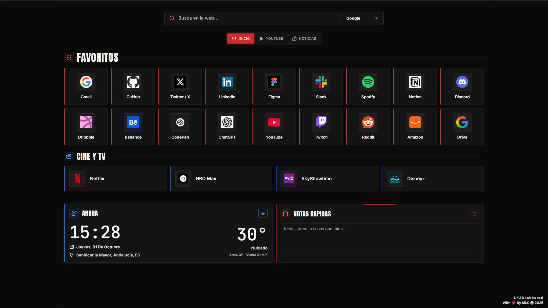The width and height of the screenshot is (548, 308).
Task: Open the Spotify shortcut
Action: point(368,86)
